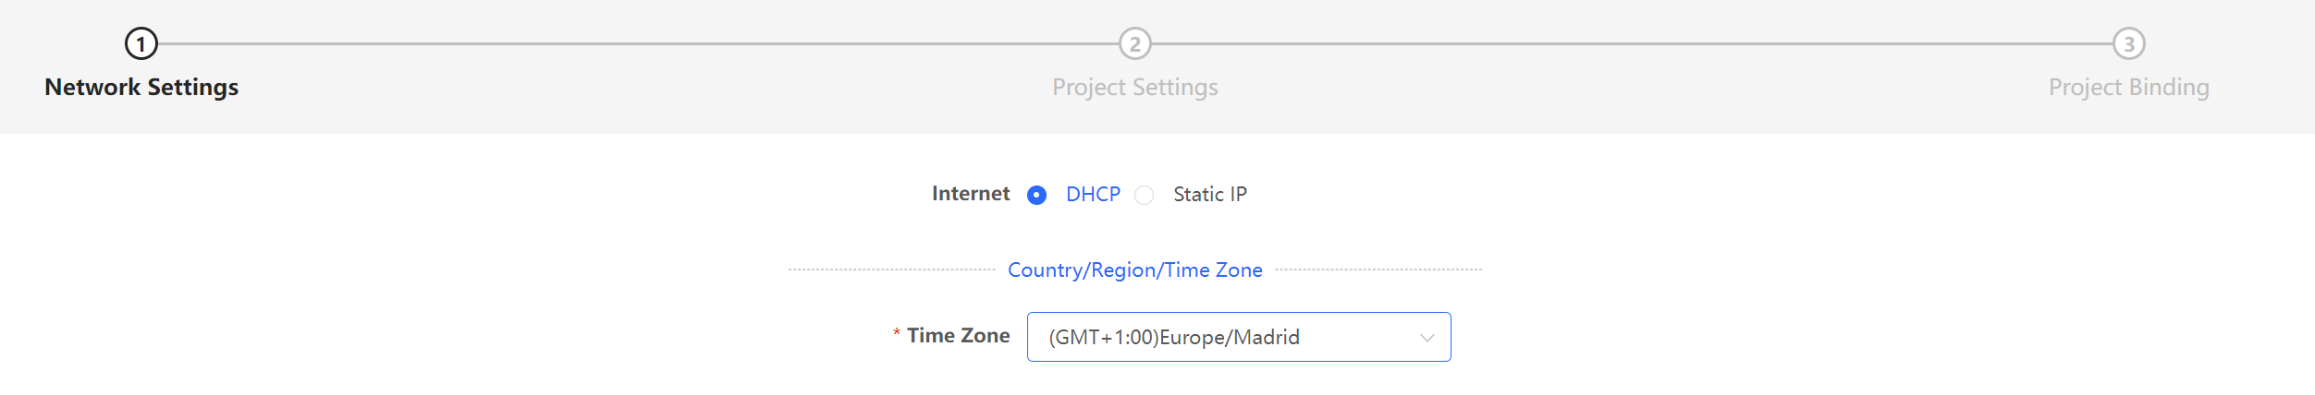
Task: Click the Country/Region/Time Zone section heading
Action: point(1135,270)
